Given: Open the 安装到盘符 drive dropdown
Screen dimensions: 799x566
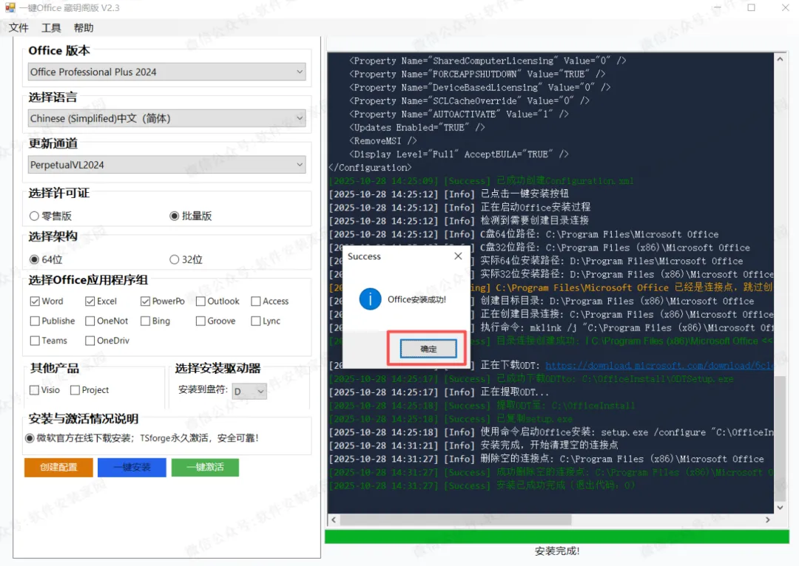Looking at the screenshot, I should [x=249, y=391].
